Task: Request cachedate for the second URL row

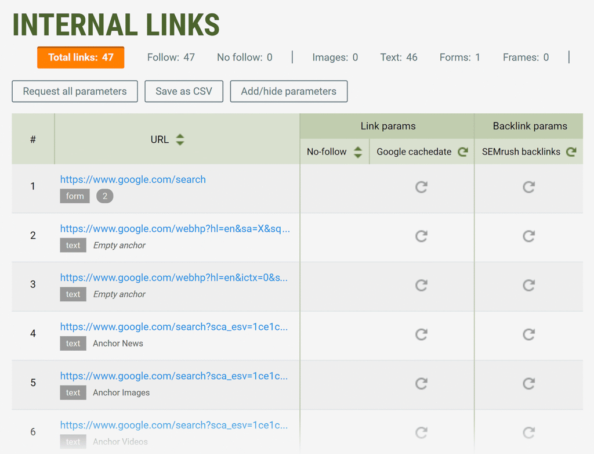Action: (422, 236)
